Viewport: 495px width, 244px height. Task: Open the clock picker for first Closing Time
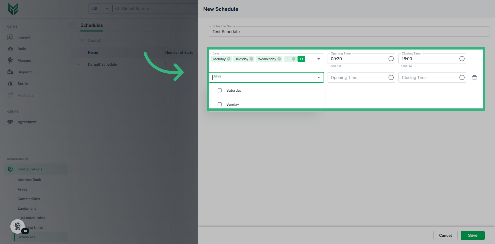[462, 59]
